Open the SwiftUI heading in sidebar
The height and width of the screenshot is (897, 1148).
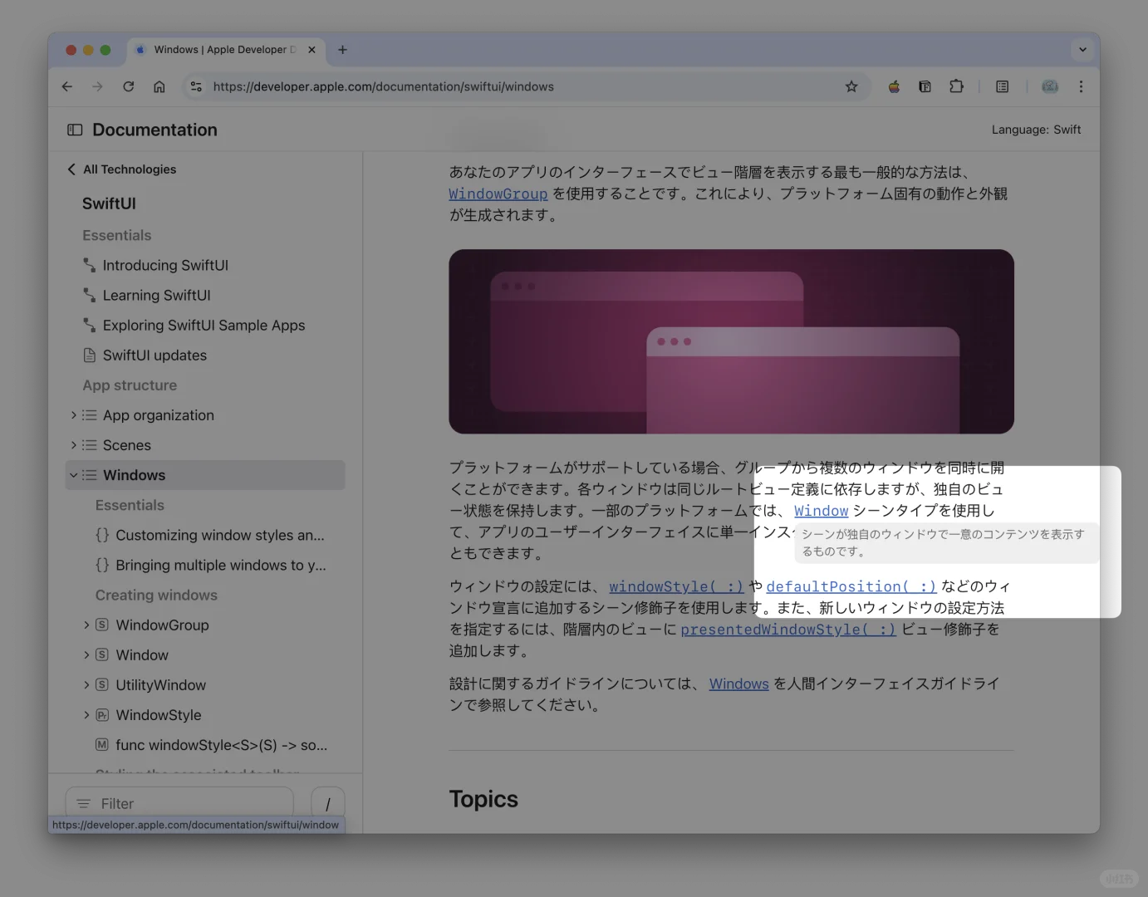click(x=109, y=203)
